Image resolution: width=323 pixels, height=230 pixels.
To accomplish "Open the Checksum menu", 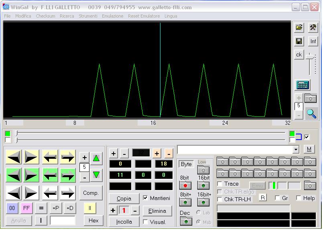I will pos(45,16).
